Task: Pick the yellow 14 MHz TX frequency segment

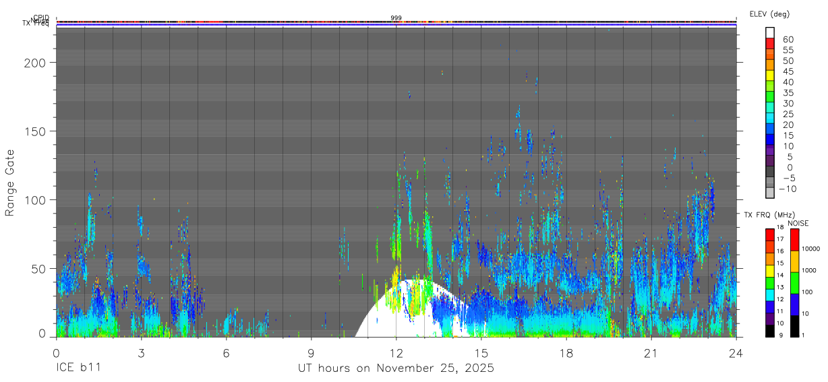Action: [x=769, y=271]
